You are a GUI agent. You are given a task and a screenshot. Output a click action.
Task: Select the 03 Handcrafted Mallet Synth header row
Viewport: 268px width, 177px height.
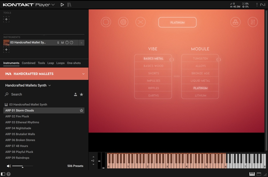click(x=44, y=105)
